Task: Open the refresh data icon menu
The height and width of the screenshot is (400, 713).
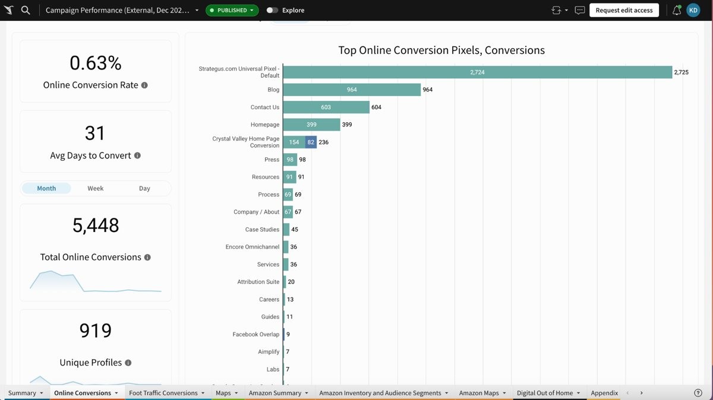Action: coord(560,10)
